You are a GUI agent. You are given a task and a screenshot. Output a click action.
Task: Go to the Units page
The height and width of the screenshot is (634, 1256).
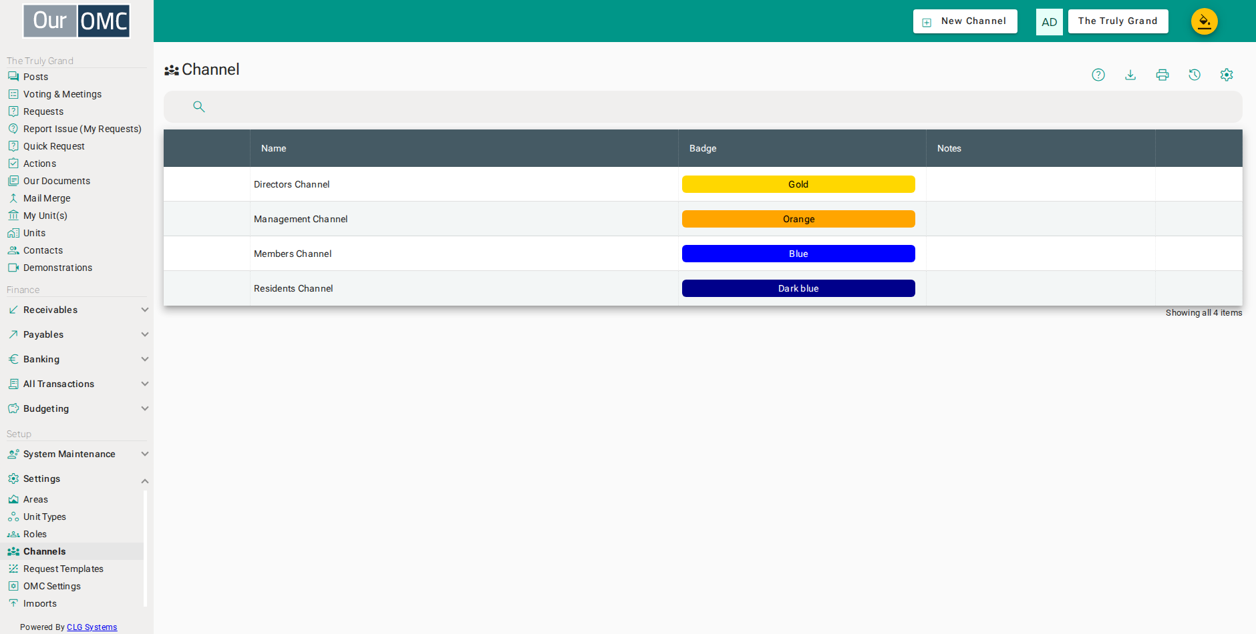pos(34,233)
